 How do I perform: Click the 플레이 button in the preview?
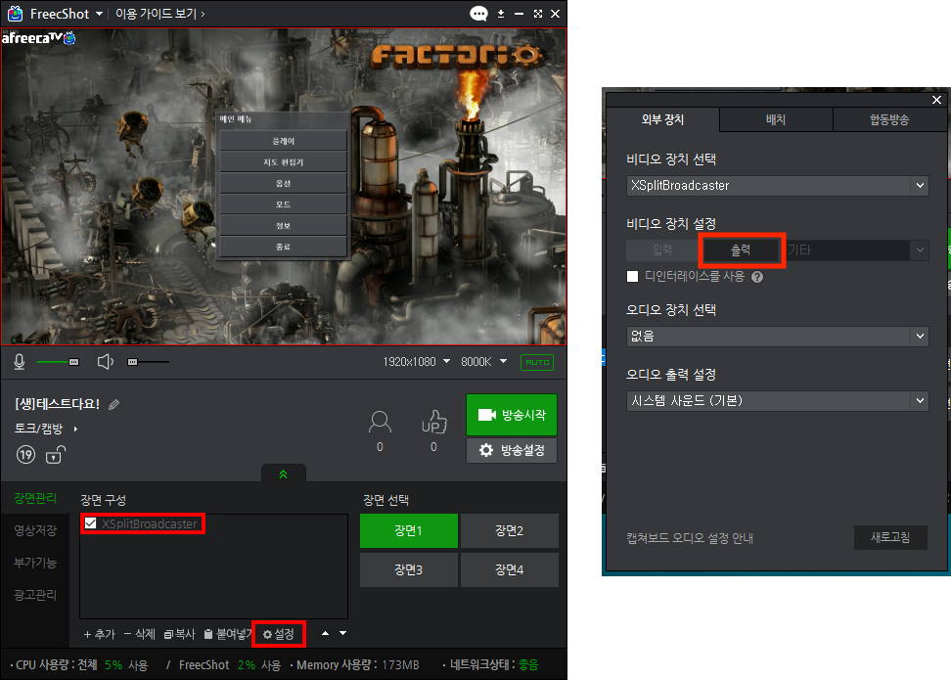point(283,141)
